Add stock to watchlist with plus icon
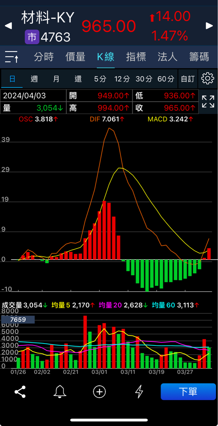 (99, 392)
